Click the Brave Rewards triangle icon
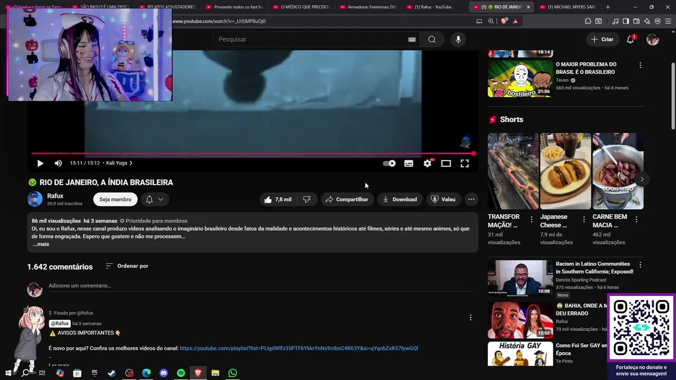Viewport: 676px width, 380px height. click(515, 21)
